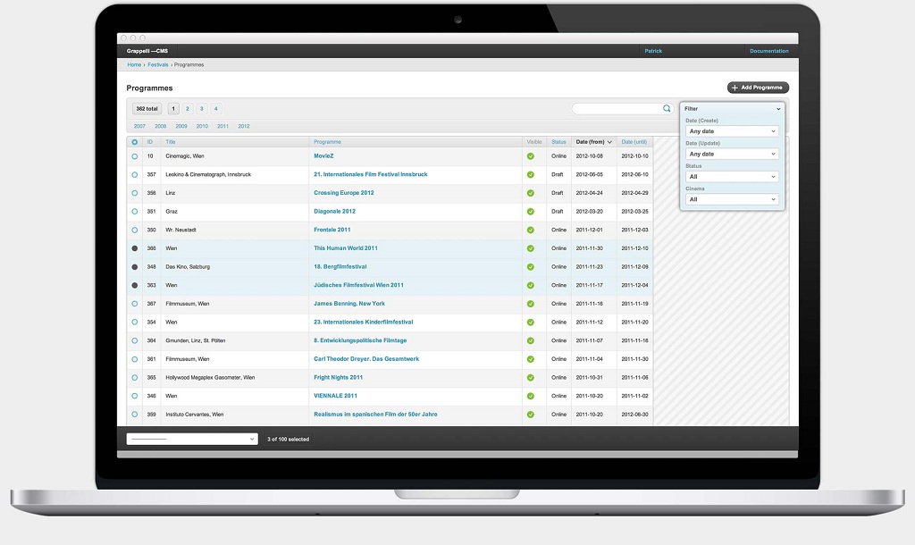Go to page 3
This screenshot has width=915, height=545.
(201, 108)
